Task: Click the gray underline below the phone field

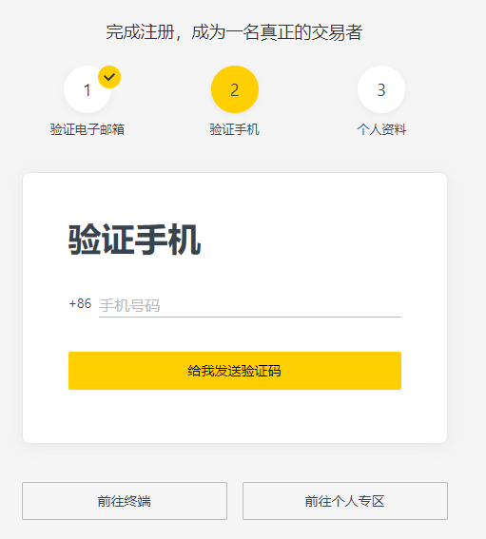Action: [x=250, y=317]
